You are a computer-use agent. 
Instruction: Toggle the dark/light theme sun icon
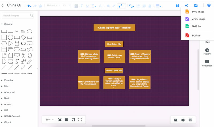183,120
